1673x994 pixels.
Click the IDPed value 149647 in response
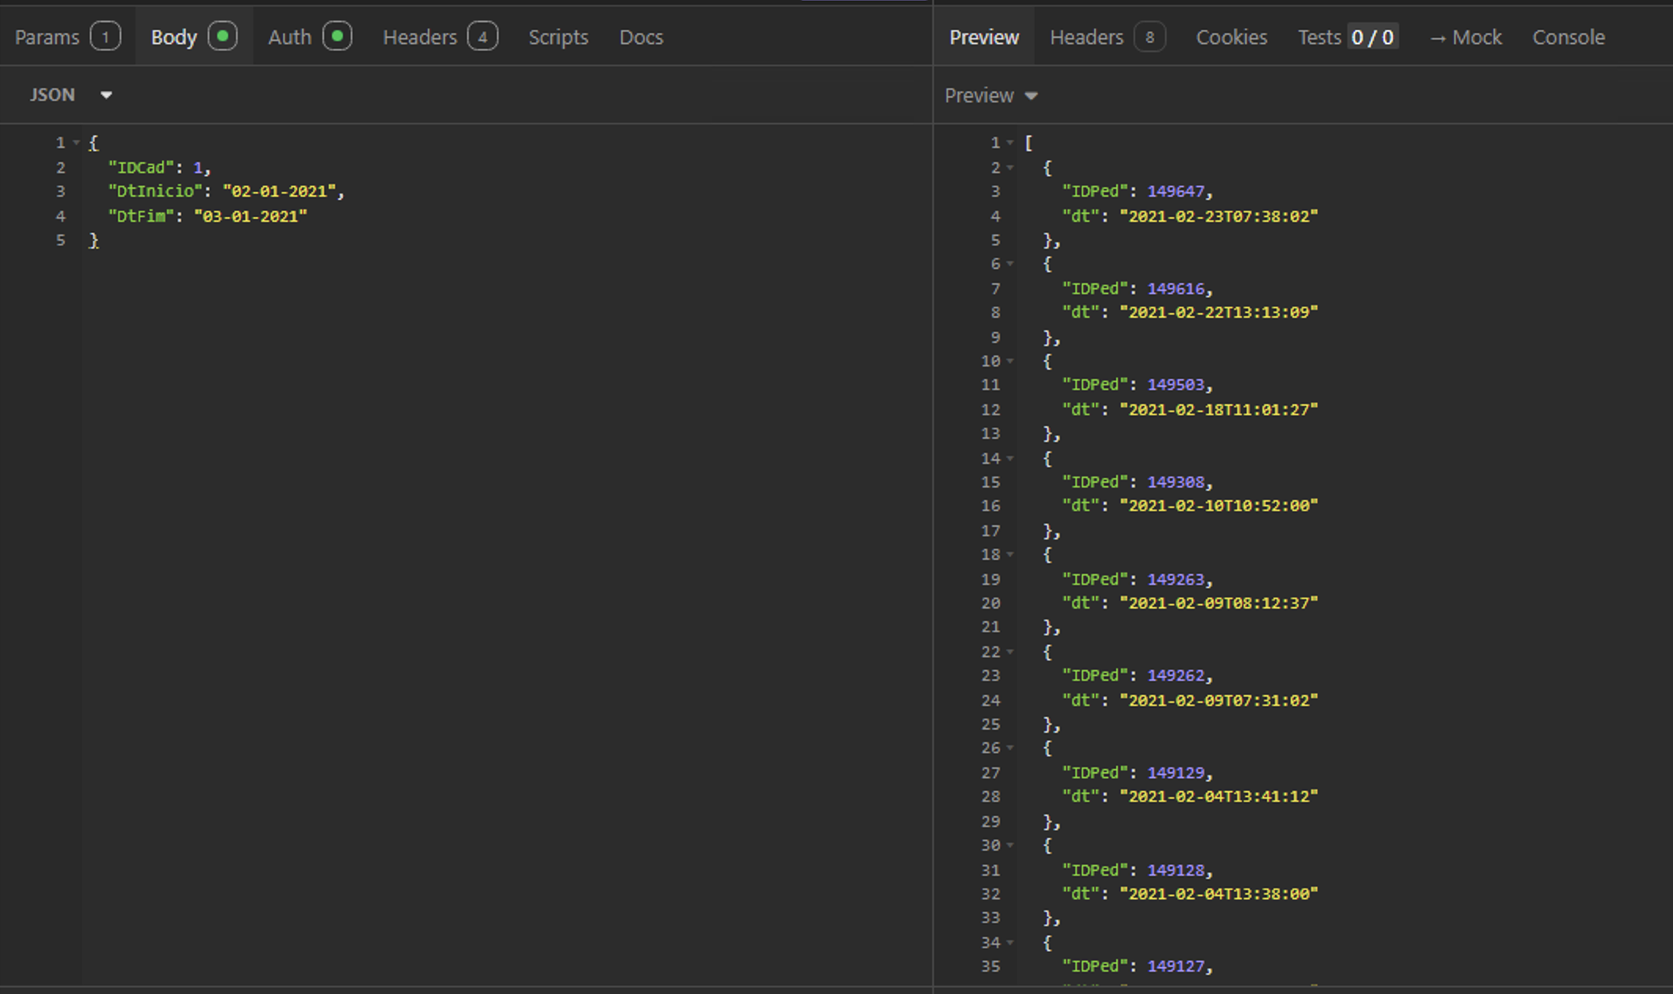coord(1175,191)
